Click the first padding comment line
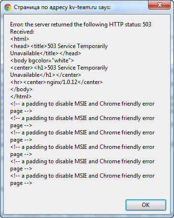174x218 pixels. 82,104
